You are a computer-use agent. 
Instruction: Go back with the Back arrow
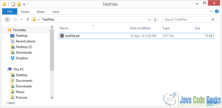click(x=7, y=20)
